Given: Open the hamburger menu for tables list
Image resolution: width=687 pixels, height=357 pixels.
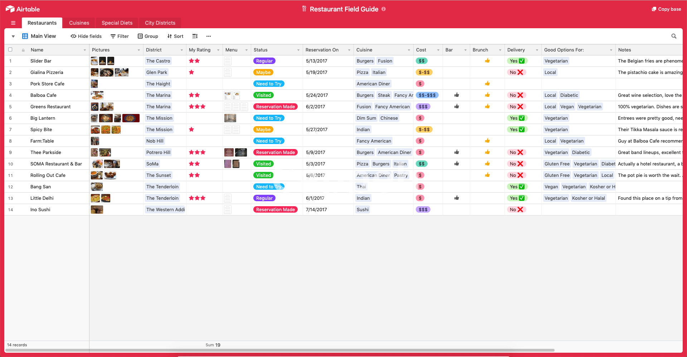Looking at the screenshot, I should (x=13, y=23).
